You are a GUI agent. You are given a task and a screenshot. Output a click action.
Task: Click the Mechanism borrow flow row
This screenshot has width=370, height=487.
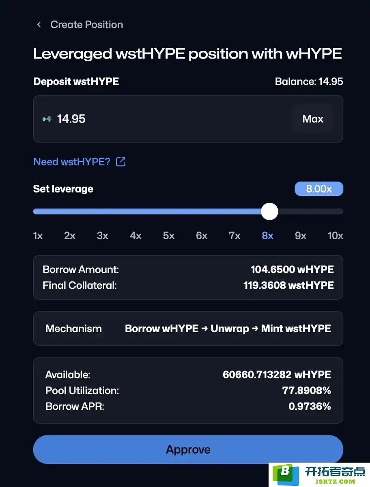click(188, 329)
